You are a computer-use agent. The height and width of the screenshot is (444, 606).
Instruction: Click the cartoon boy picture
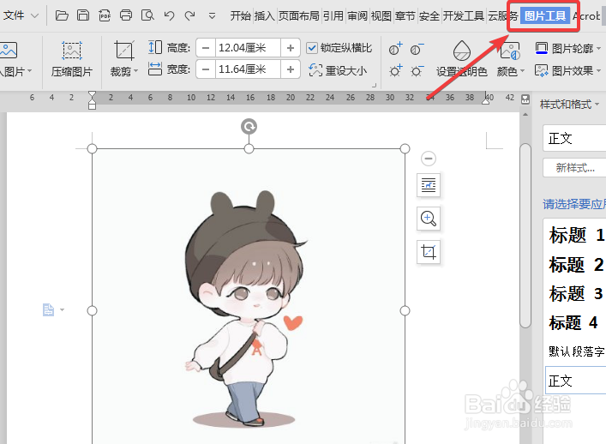tap(249, 296)
